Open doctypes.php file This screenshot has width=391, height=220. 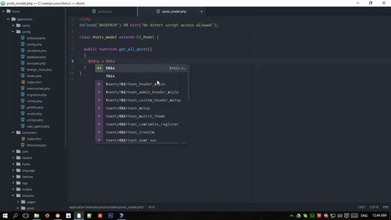tap(36, 64)
